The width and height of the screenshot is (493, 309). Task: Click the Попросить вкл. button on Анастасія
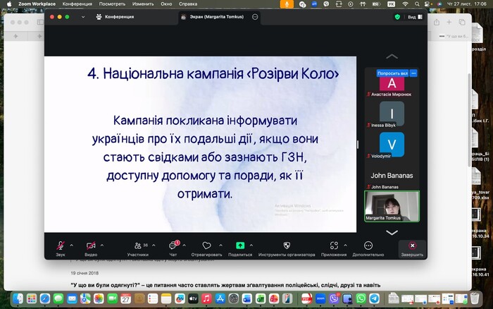[393, 73]
